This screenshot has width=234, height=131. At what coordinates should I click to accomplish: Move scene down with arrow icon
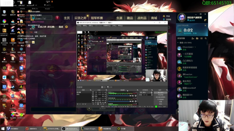coord(85,104)
